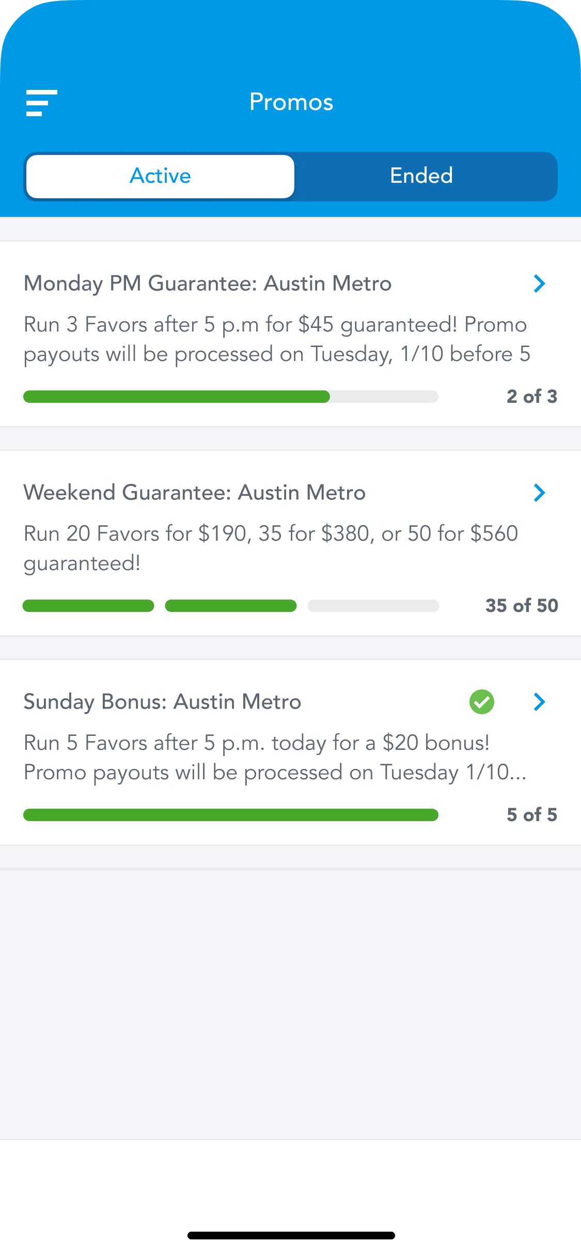Tap the '2 of 3' progress count
The width and height of the screenshot is (581, 1258).
tap(532, 397)
